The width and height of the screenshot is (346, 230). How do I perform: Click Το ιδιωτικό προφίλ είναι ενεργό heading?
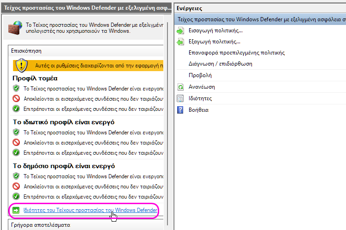[64, 122]
